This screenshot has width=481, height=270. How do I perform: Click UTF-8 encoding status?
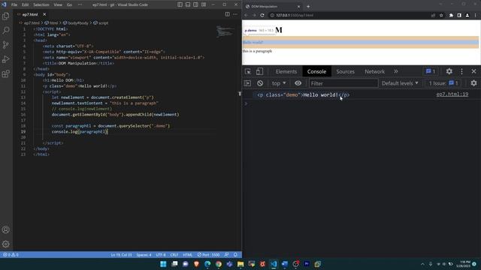161,255
